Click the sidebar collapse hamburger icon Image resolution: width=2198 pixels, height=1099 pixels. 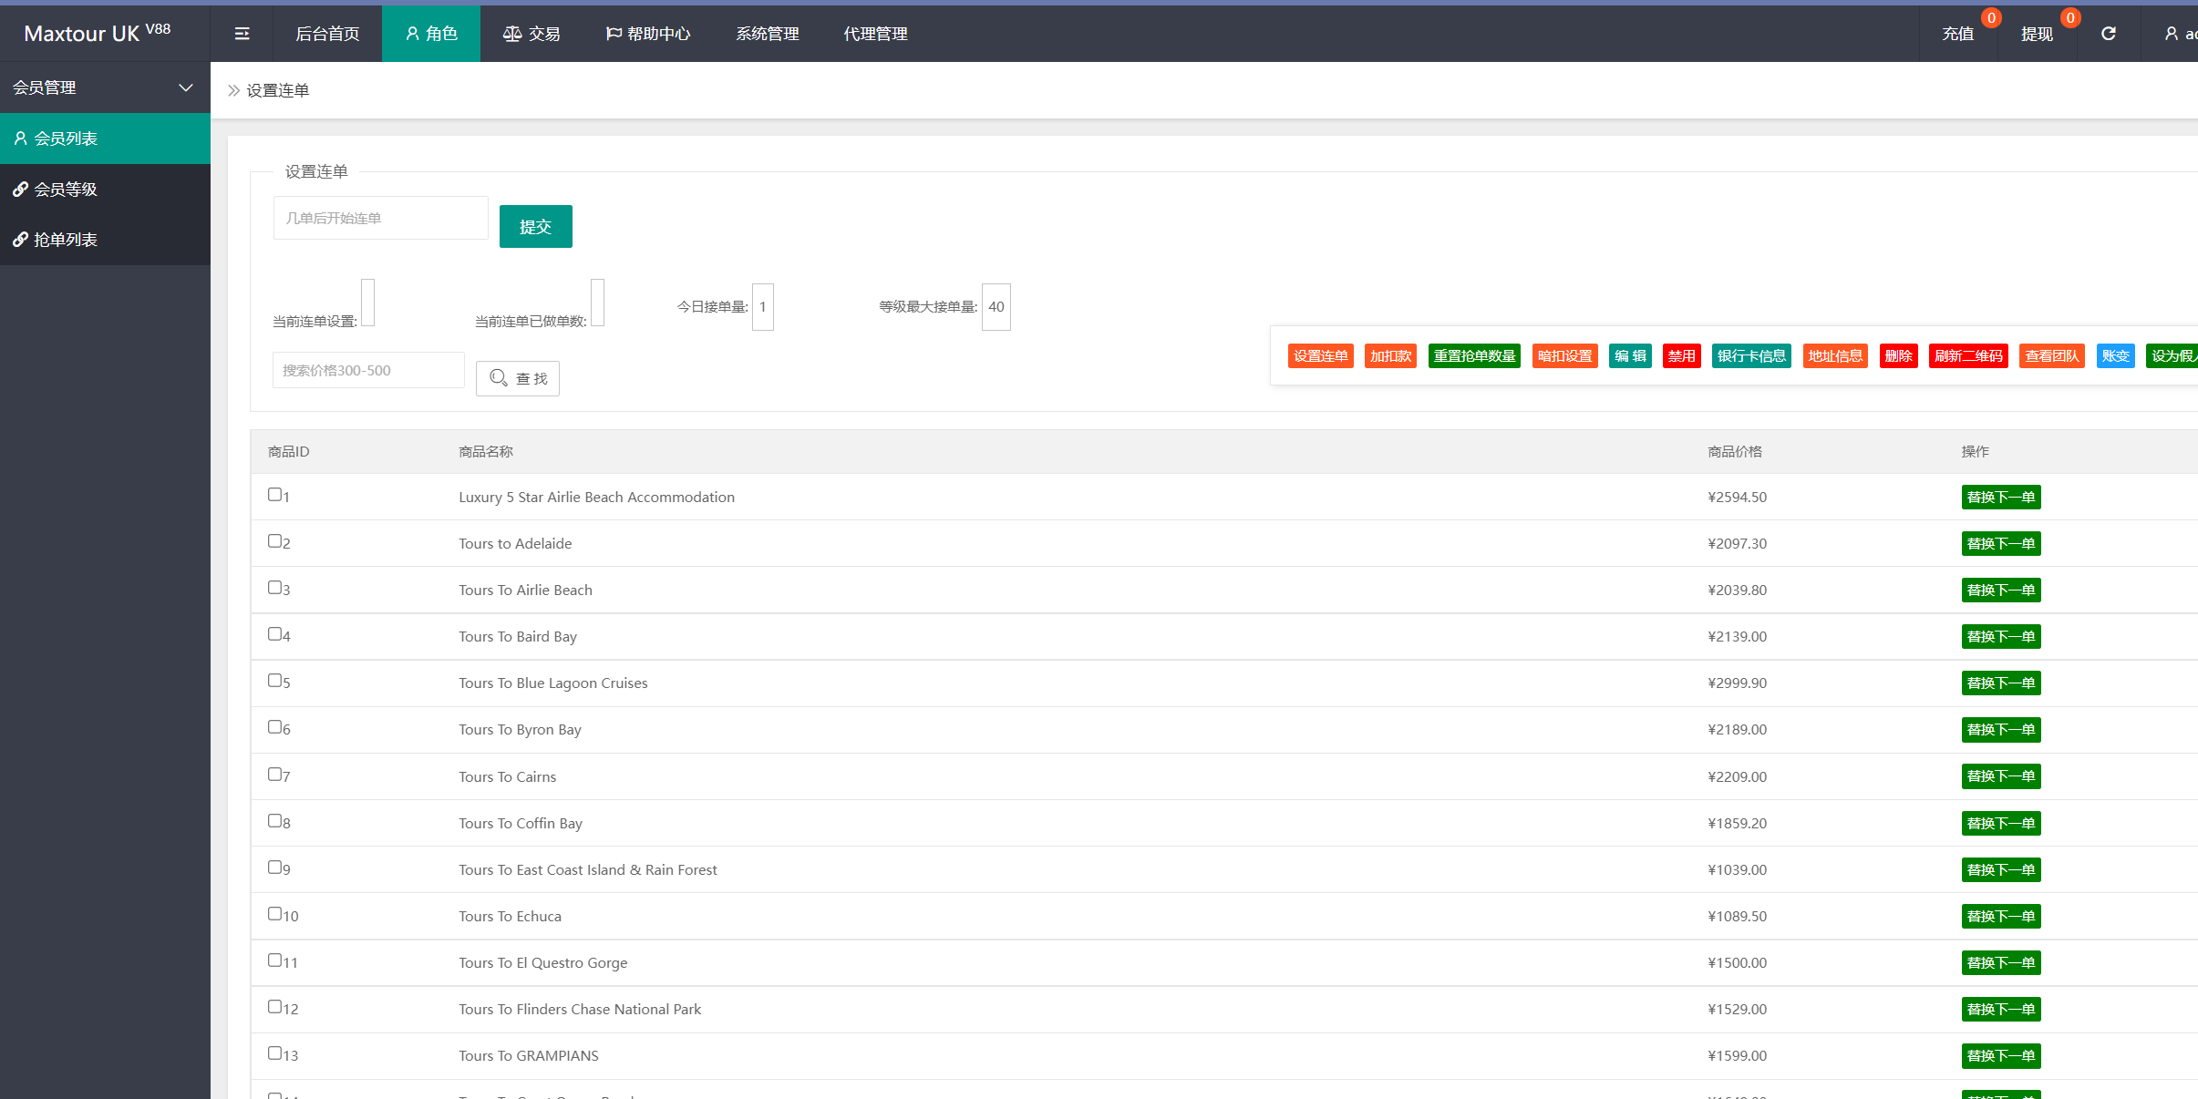click(242, 34)
